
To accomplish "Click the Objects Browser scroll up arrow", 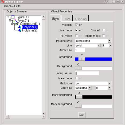I will point(44,16).
